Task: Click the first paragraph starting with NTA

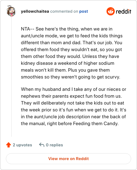Action: pyautogui.click(x=72, y=53)
